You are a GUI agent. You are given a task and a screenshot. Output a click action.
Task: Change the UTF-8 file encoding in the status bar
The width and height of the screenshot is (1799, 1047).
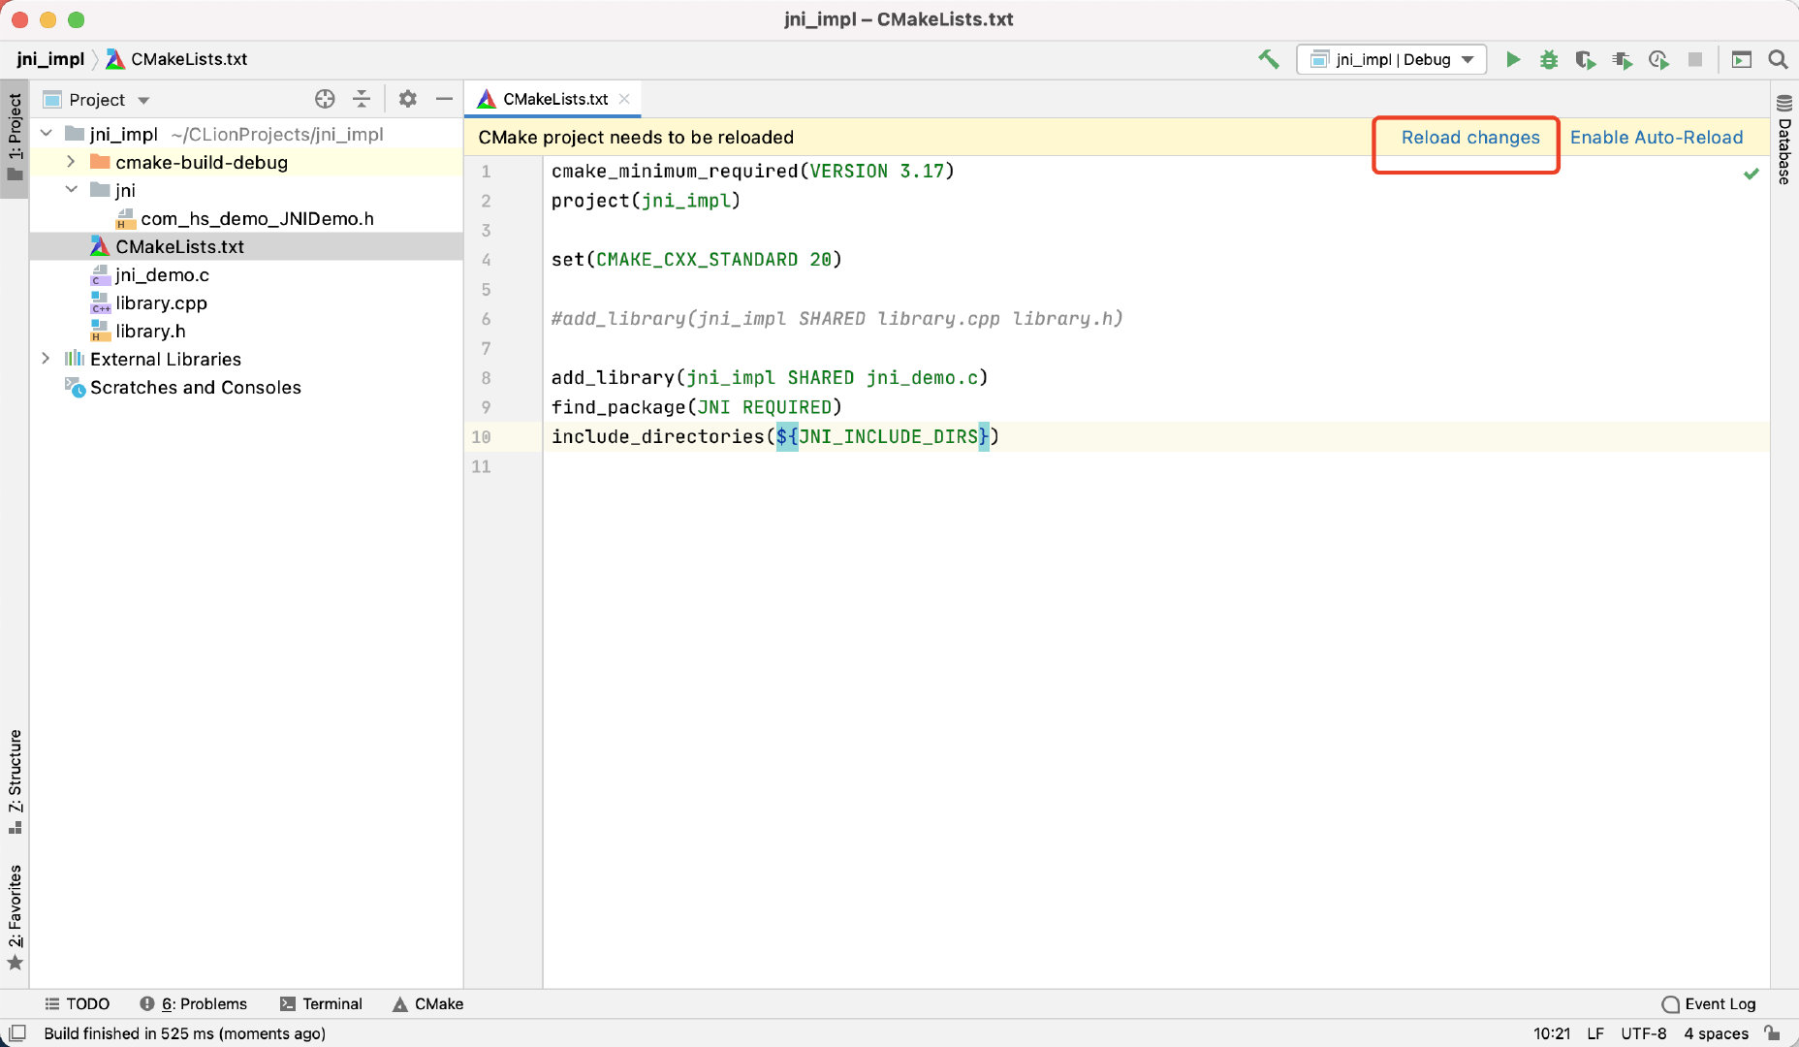(x=1645, y=1032)
